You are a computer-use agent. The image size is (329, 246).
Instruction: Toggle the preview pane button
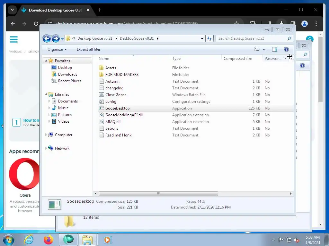[x=275, y=49]
